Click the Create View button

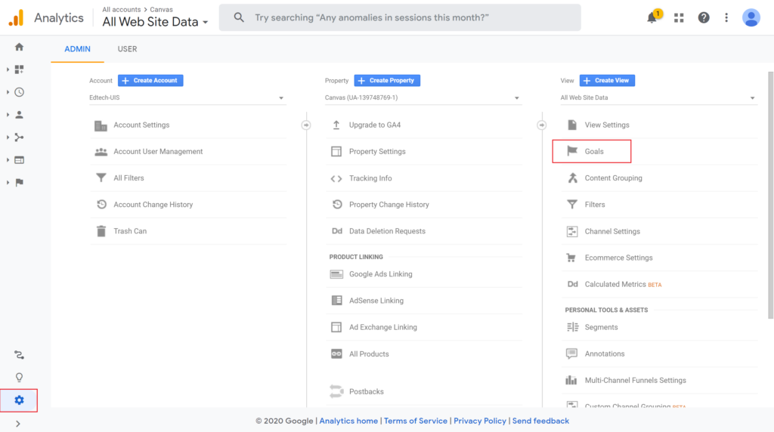[x=607, y=80]
